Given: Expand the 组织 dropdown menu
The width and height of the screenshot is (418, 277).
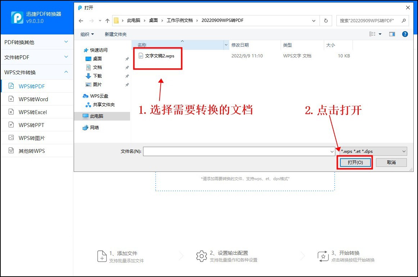Looking at the screenshot, I should (87, 34).
